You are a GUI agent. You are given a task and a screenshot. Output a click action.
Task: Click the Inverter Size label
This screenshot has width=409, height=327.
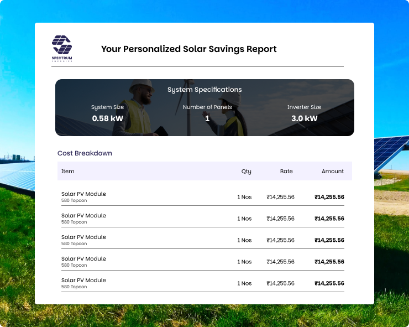pos(304,107)
